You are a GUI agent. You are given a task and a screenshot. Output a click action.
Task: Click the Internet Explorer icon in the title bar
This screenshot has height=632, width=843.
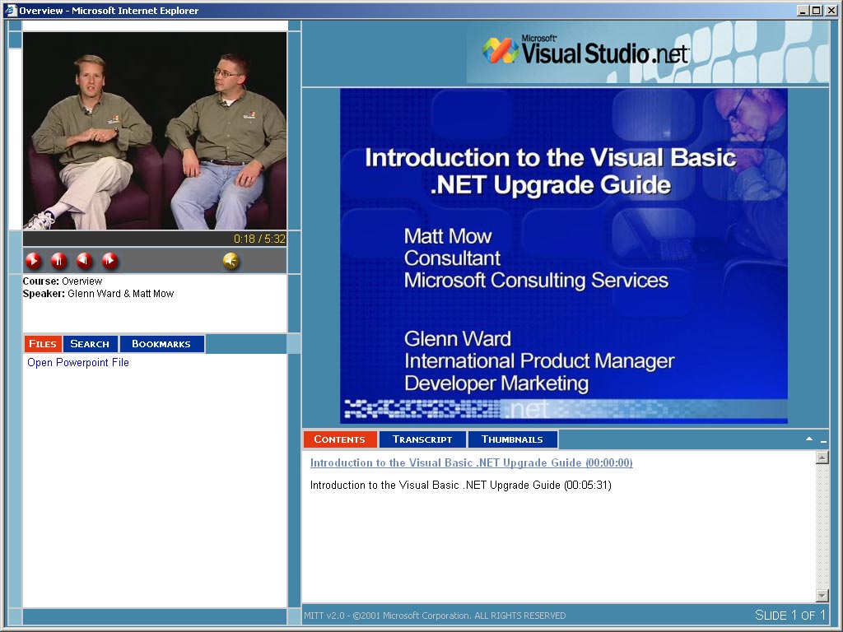coord(11,10)
